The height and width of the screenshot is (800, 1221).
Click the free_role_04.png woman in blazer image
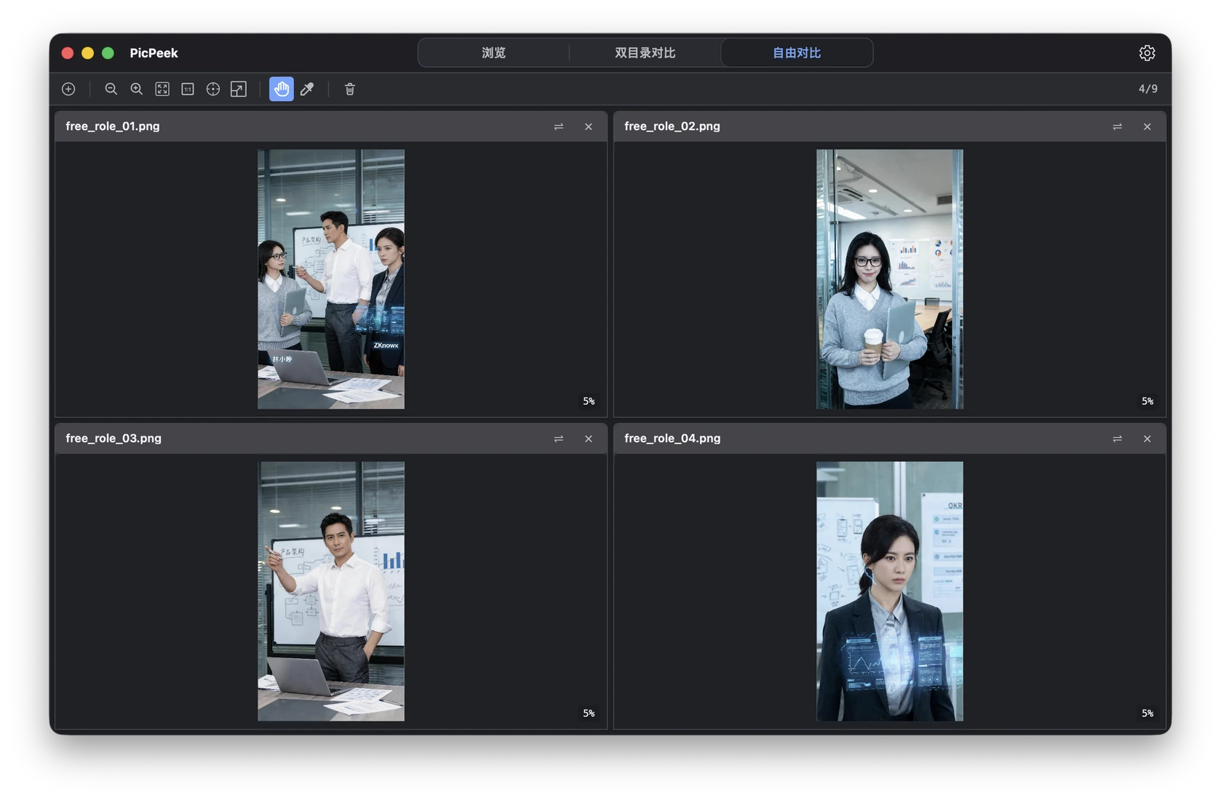click(890, 591)
